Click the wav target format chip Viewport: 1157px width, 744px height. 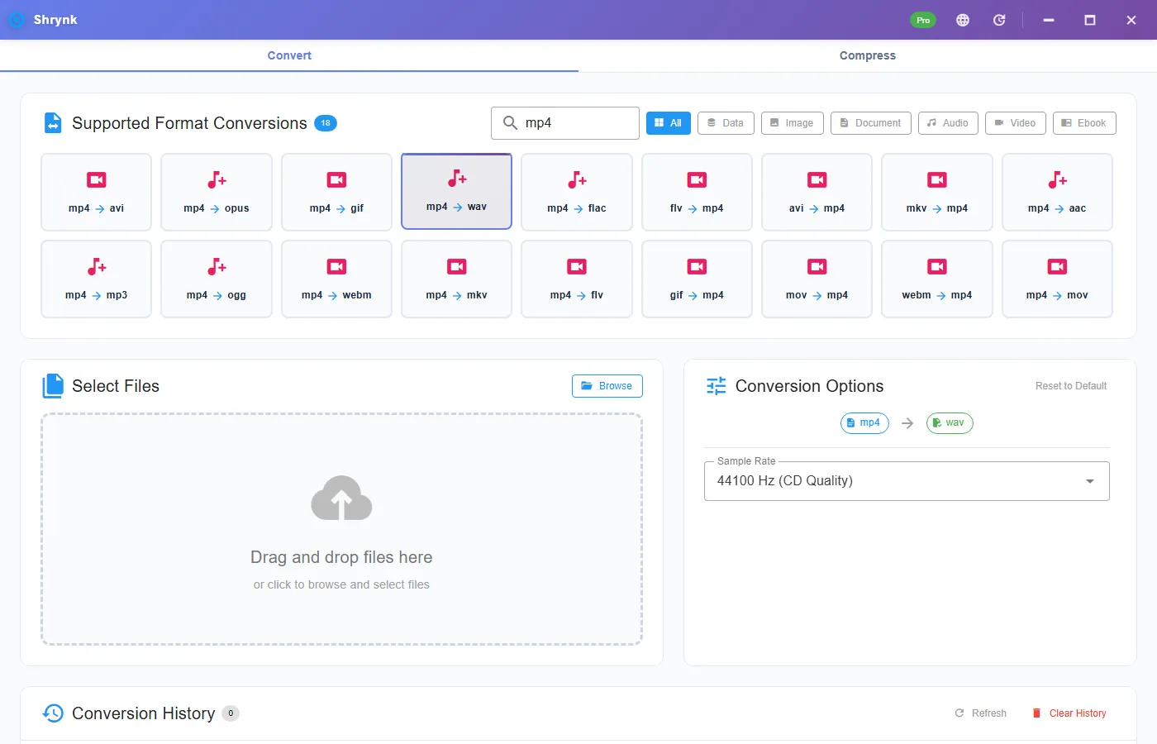(950, 422)
